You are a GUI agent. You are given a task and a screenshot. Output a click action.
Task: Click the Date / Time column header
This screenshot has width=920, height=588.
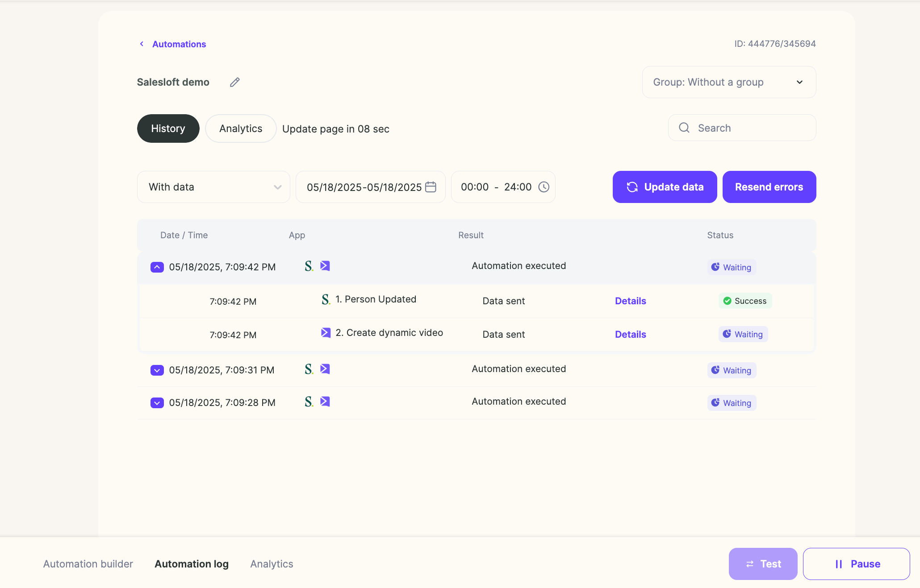coord(184,235)
